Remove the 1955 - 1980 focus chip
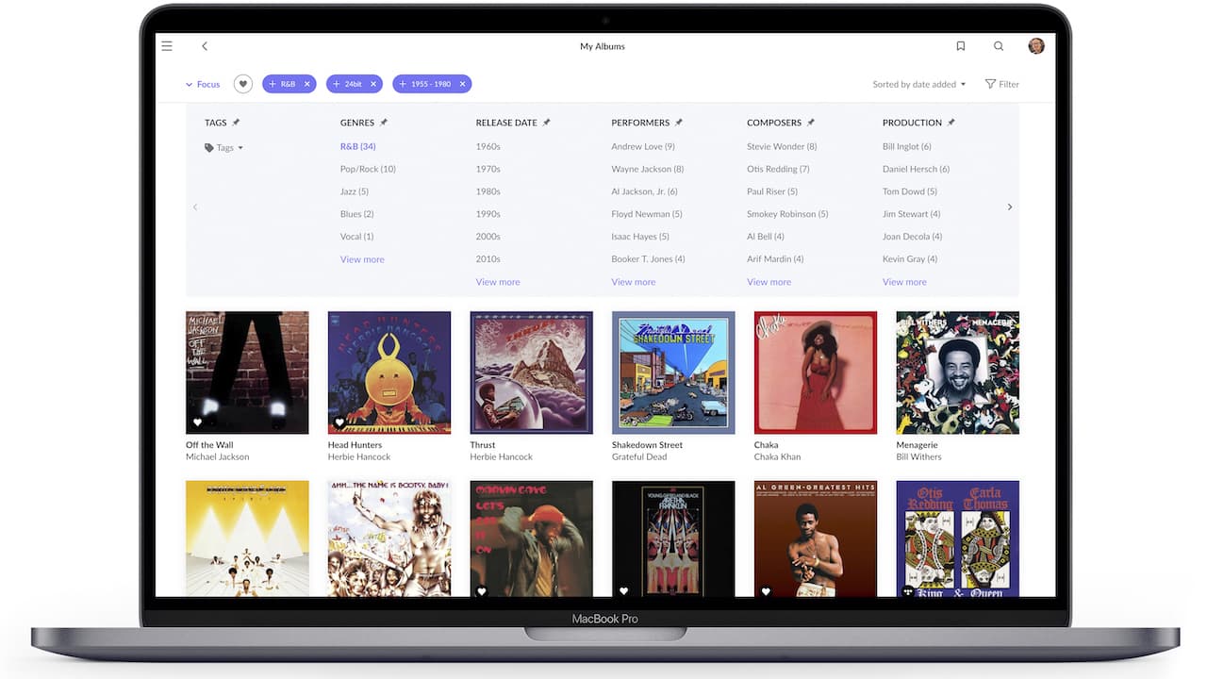The image size is (1207, 679). 462,84
